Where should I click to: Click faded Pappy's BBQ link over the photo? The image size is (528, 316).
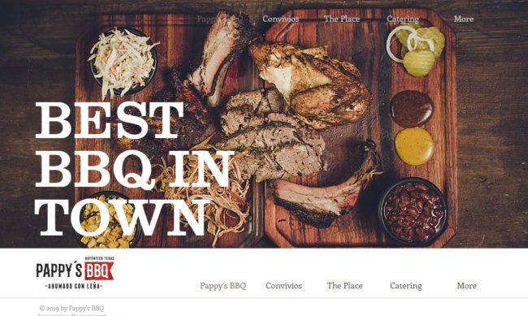219,19
